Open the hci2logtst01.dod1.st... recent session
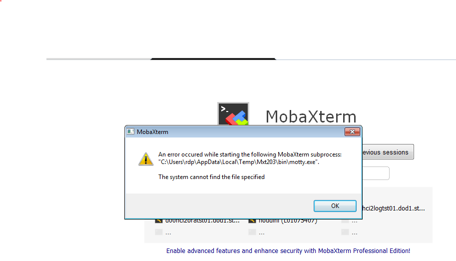Screen dimensions: 456x261 coord(394,208)
